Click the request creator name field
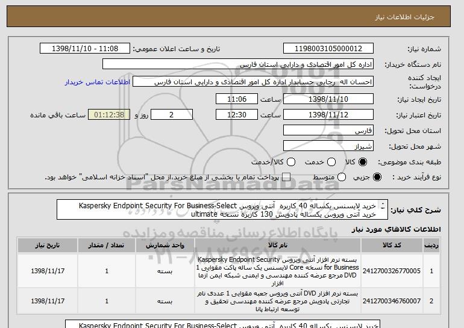The height and width of the screenshot is (328, 464). (253, 82)
